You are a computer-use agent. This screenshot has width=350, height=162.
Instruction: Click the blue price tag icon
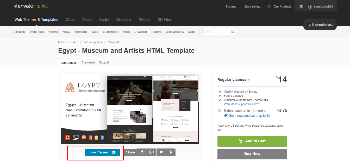226,115
